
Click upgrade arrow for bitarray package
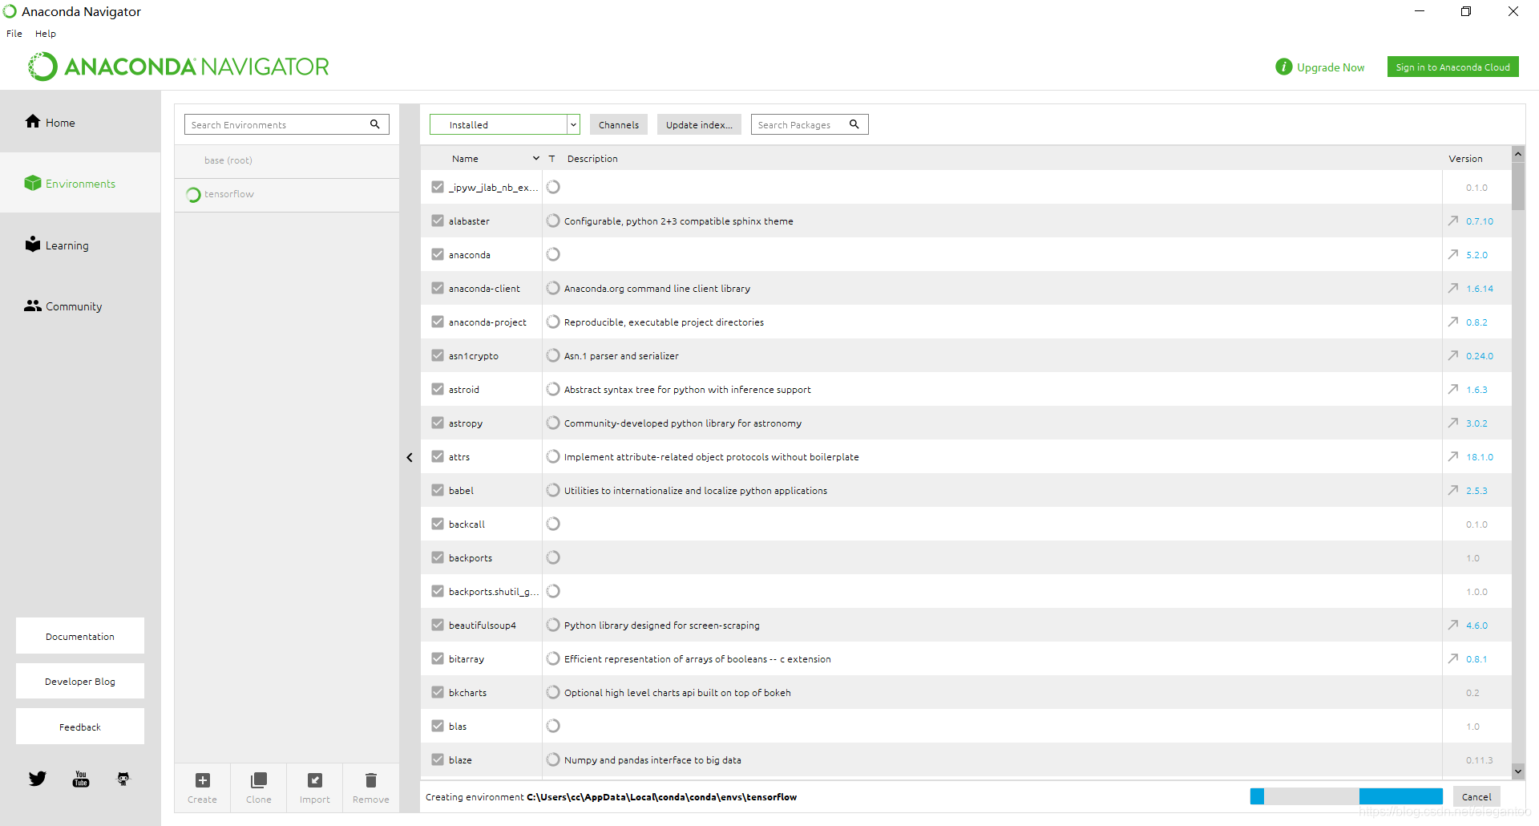1453,658
